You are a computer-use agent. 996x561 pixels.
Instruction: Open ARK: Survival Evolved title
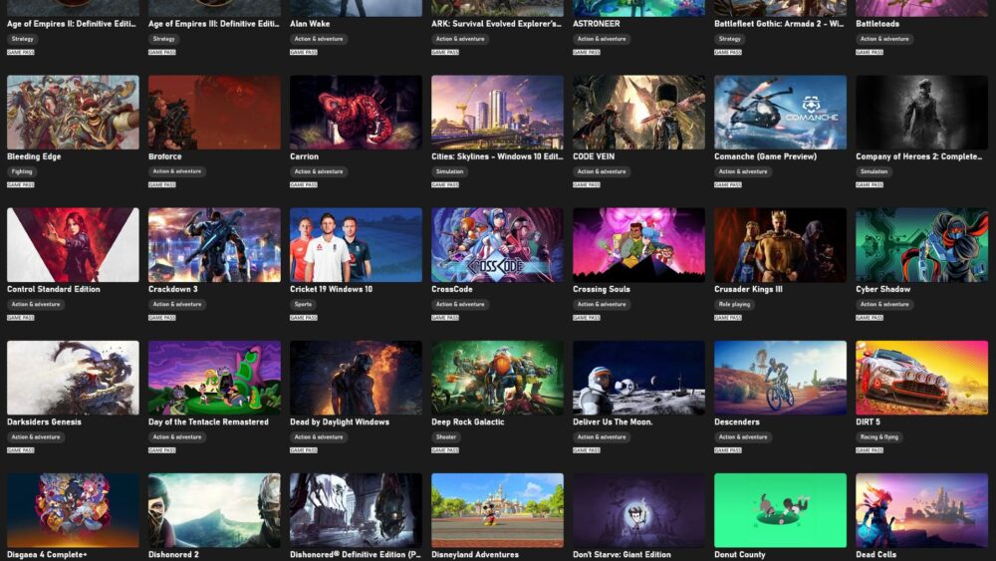click(x=497, y=24)
